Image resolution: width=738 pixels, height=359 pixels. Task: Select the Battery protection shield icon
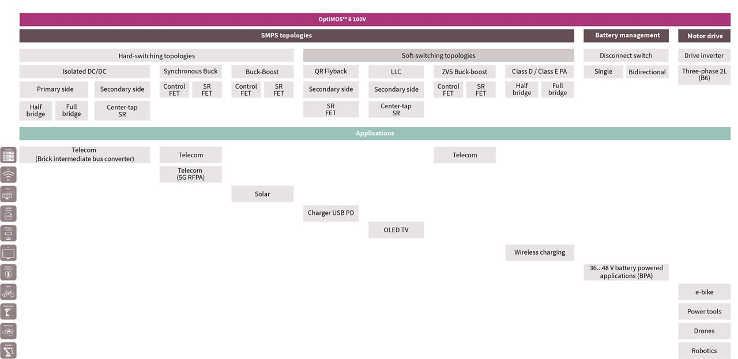pos(9,272)
